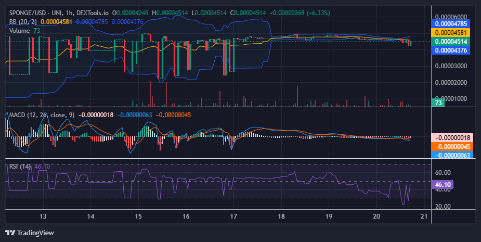Screen dimensions: 481x242
Task: Click the MACD legend signal value -0.00000045
Action: click(173, 115)
